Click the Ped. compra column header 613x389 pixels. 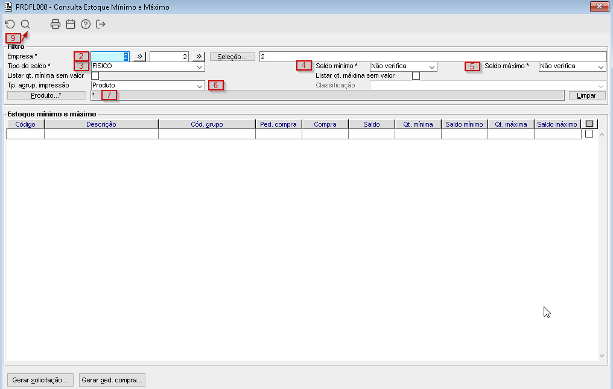click(x=278, y=124)
